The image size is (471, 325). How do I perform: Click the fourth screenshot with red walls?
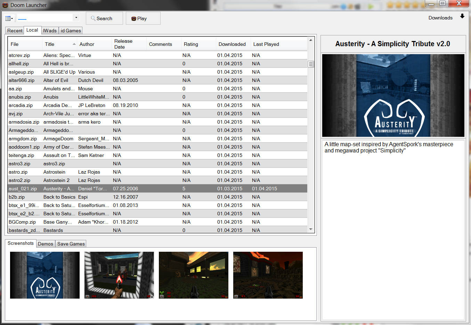268,275
